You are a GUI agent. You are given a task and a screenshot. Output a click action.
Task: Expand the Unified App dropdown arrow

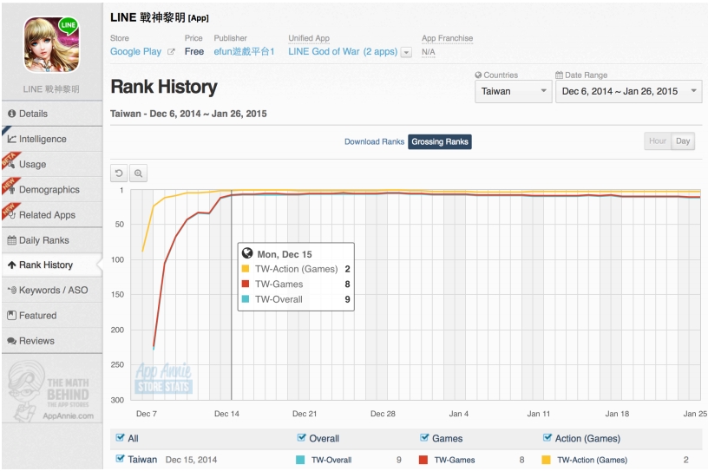[406, 52]
